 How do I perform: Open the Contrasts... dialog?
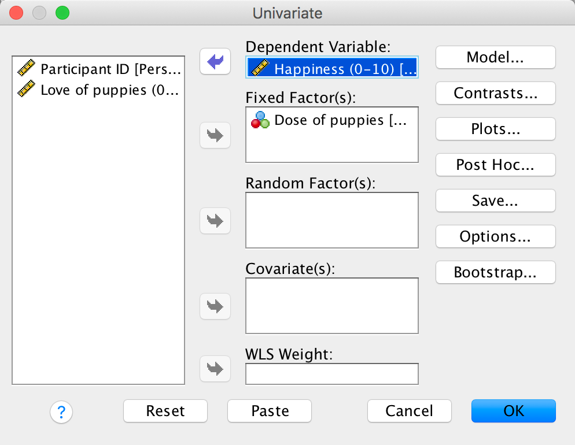click(x=495, y=93)
